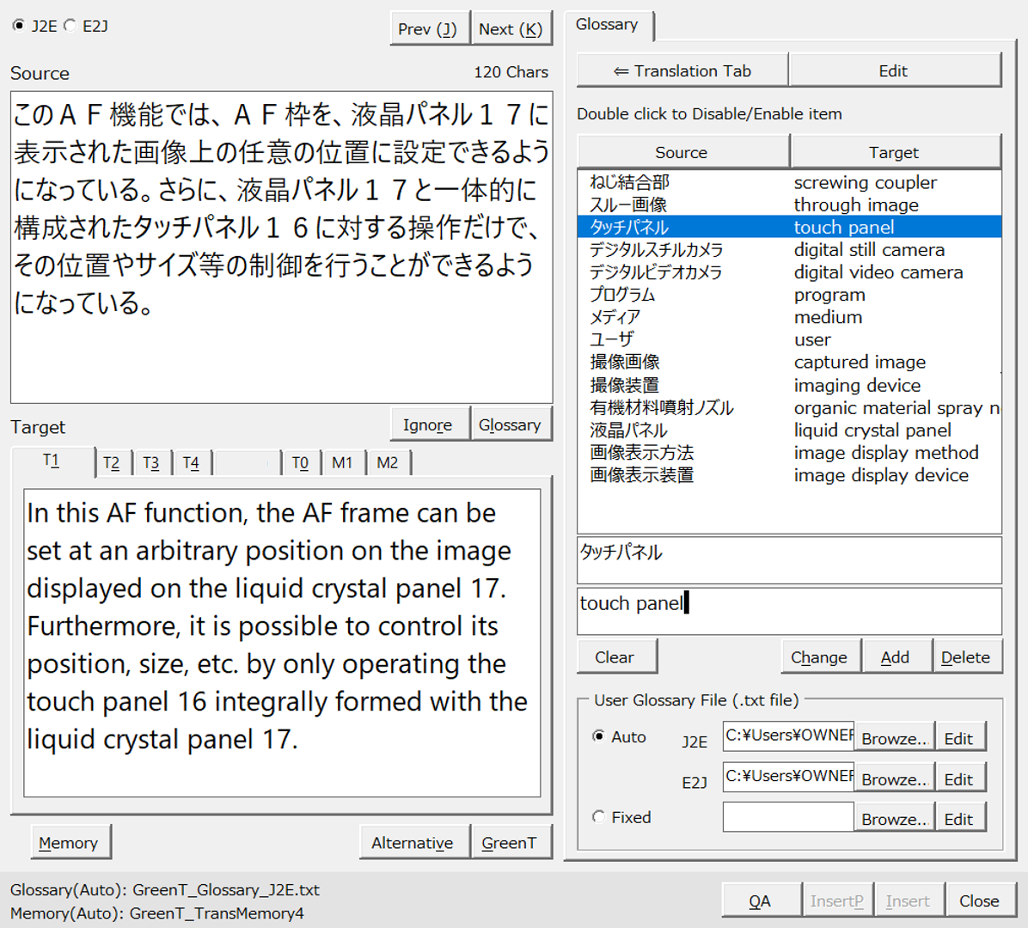1028x928 pixels.
Task: Go to next segment with Next (K)
Action: tap(510, 29)
